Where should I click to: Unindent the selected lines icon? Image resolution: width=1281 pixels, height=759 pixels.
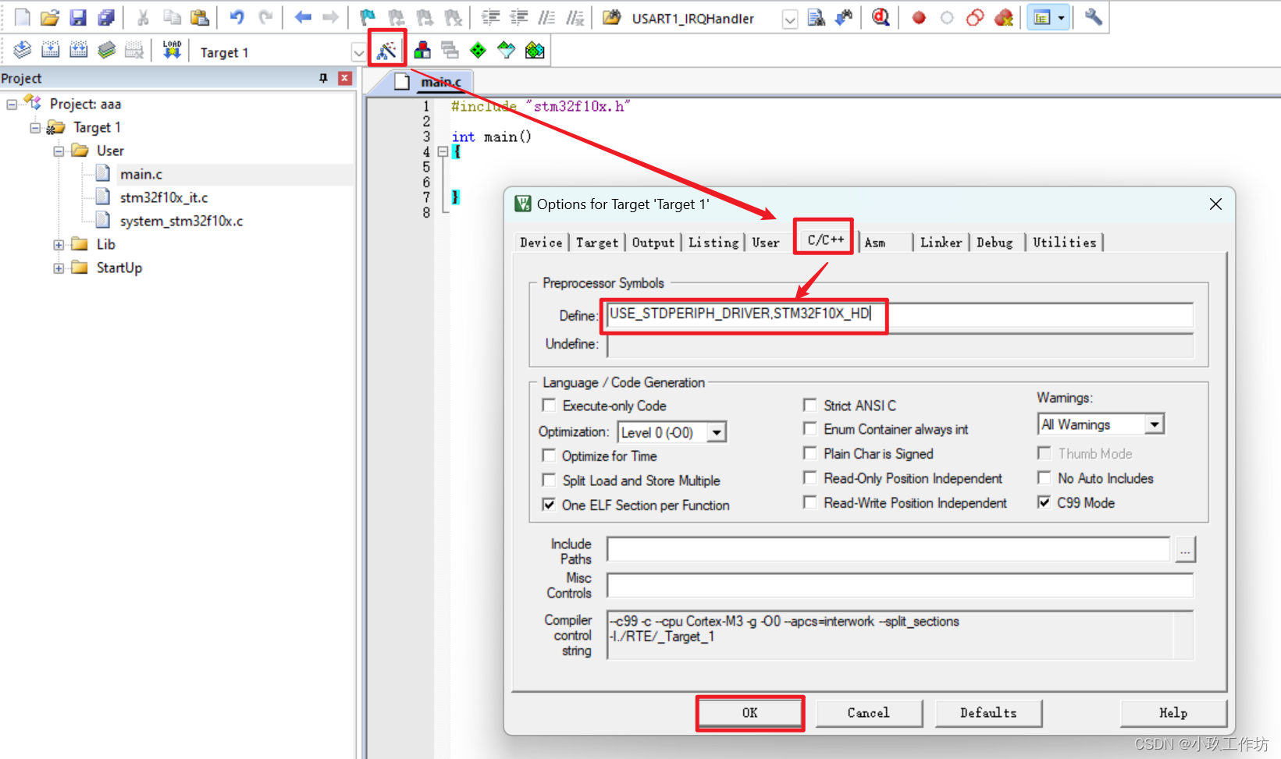click(x=518, y=17)
